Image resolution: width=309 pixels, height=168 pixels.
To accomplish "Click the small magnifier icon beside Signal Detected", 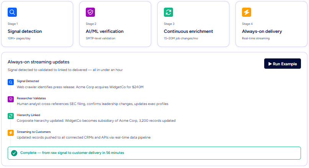I will (x=11, y=82).
